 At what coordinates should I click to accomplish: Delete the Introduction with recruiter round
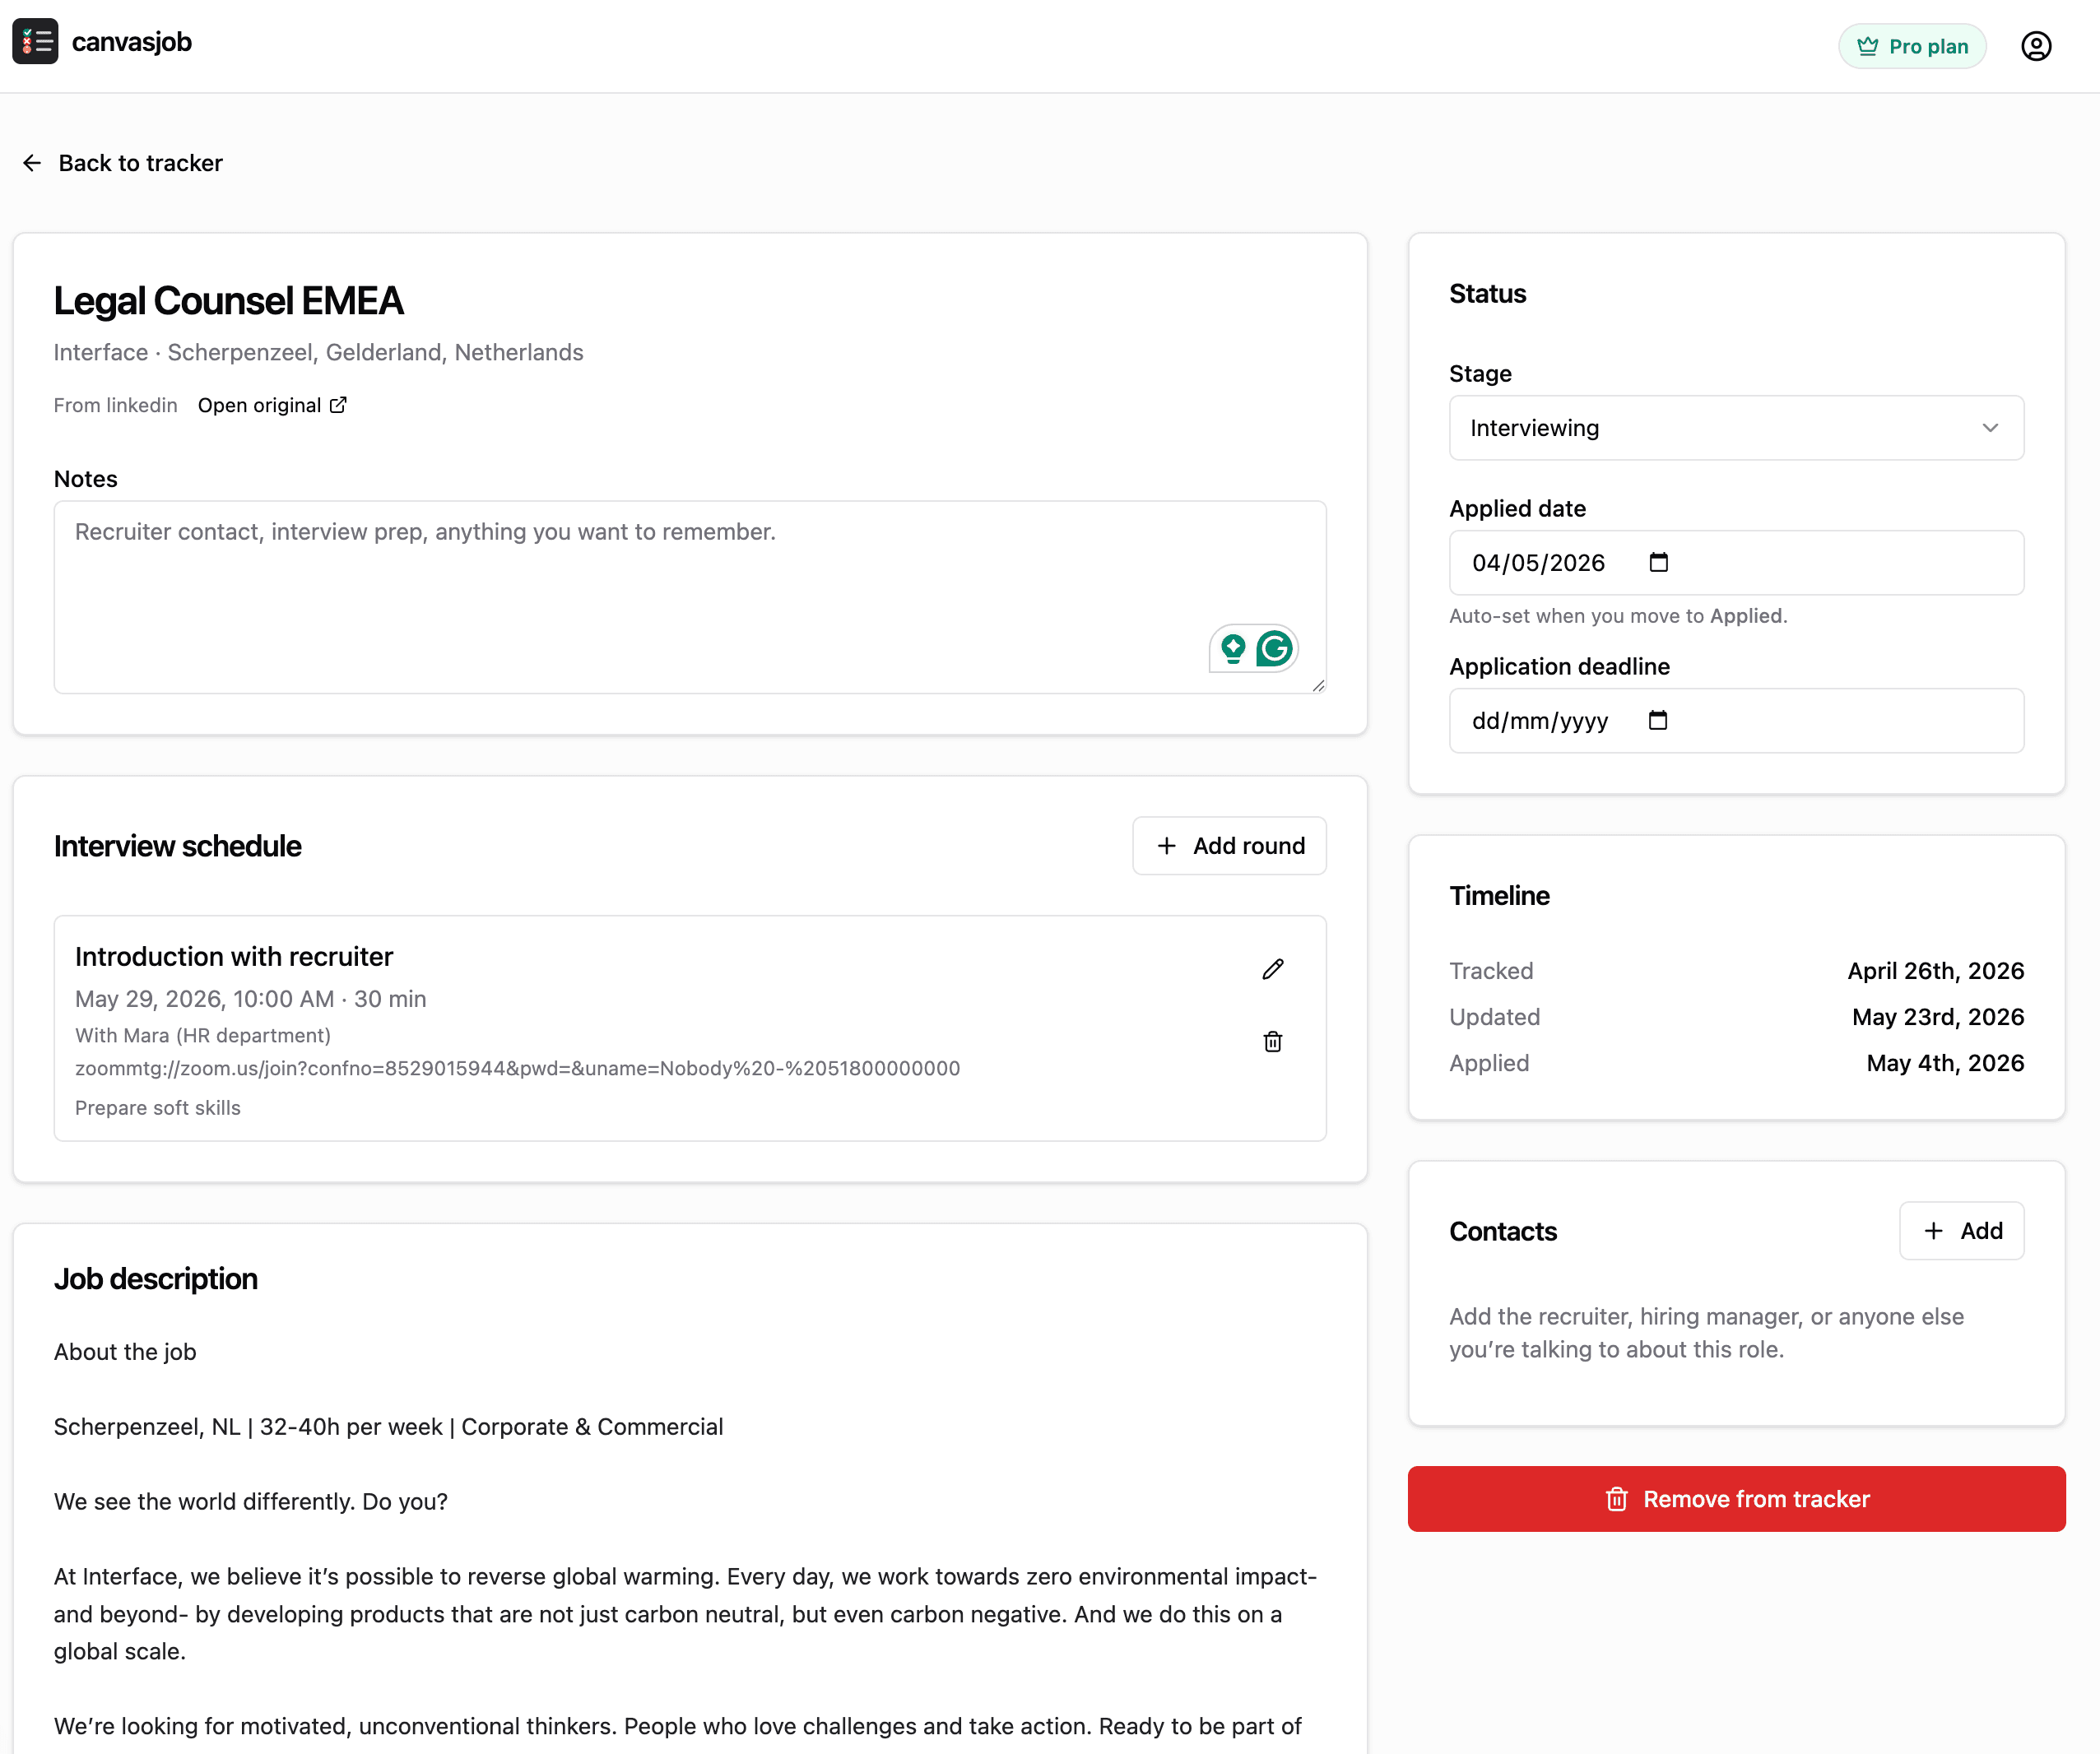click(1273, 1042)
